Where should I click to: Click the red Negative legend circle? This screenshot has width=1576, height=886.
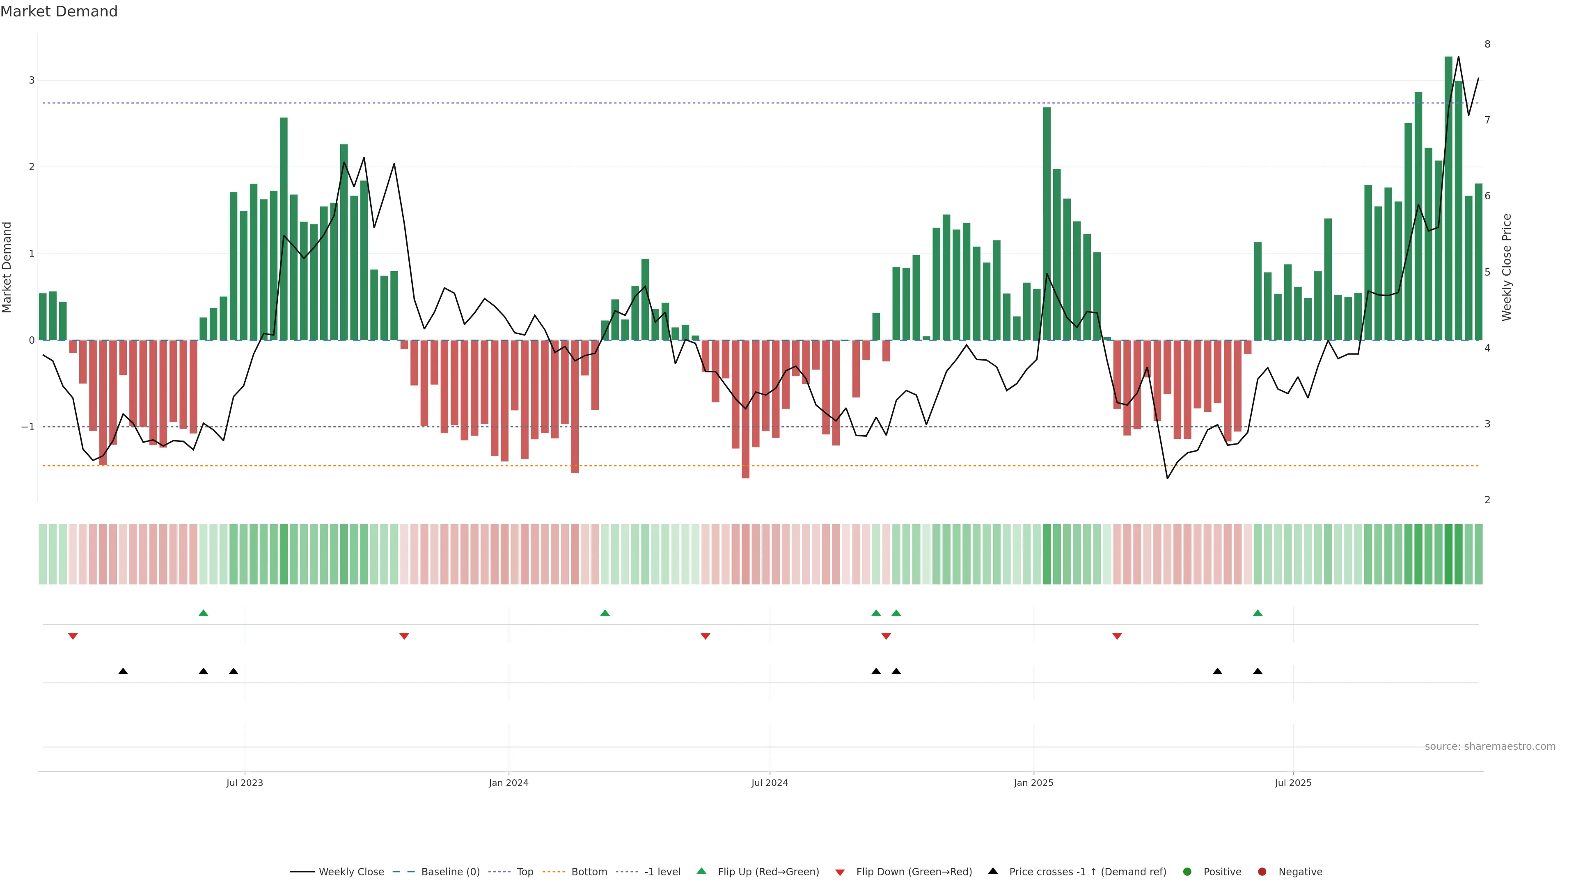click(x=1262, y=872)
